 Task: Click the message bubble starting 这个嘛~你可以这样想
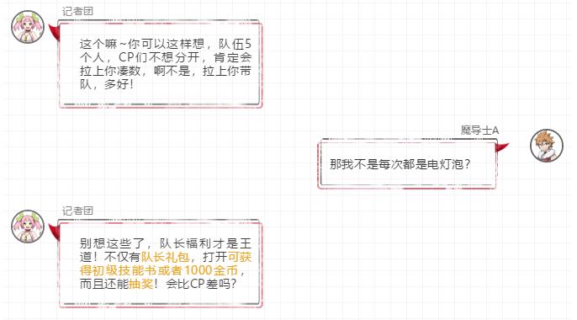[x=160, y=64]
